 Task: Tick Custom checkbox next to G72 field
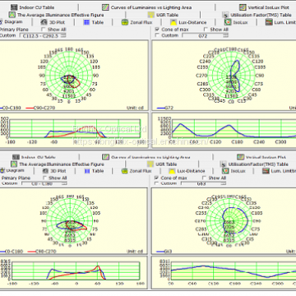point(157,35)
